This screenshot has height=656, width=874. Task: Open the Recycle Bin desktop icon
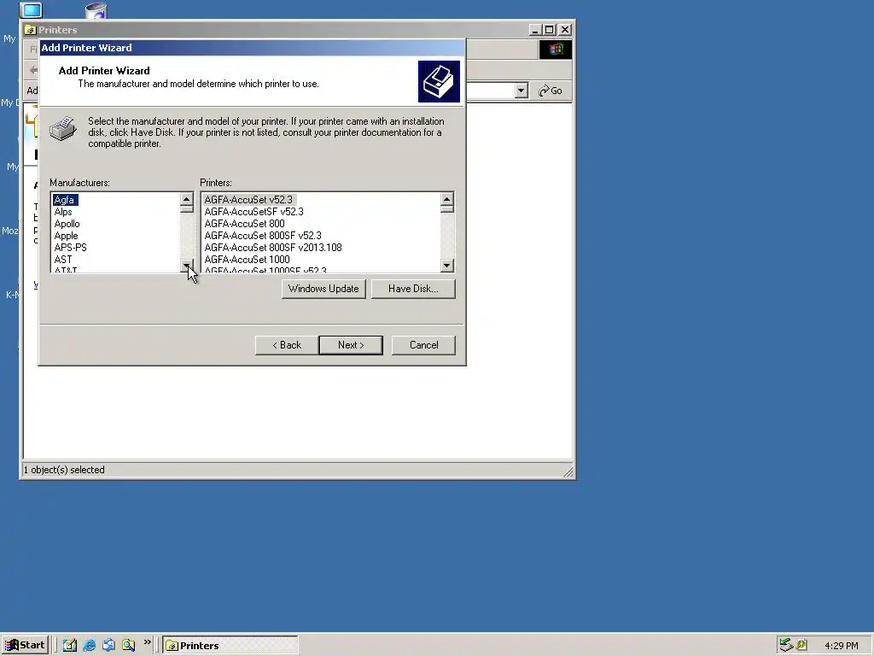(x=96, y=10)
